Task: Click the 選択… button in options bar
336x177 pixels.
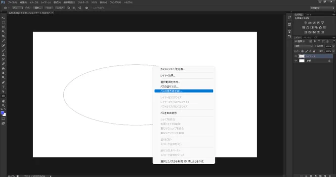Action: coord(39,8)
